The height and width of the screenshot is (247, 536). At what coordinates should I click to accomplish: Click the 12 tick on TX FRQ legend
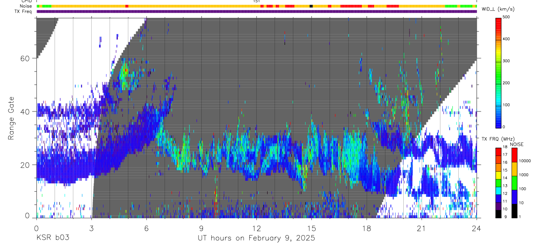click(505, 194)
